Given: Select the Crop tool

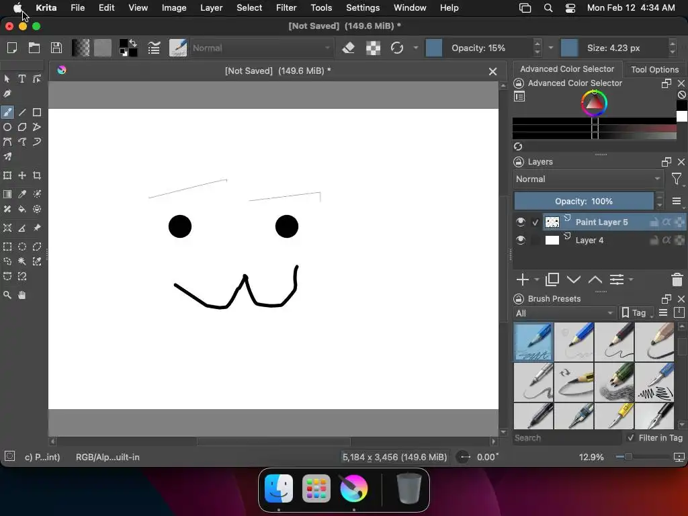Looking at the screenshot, I should click(37, 175).
